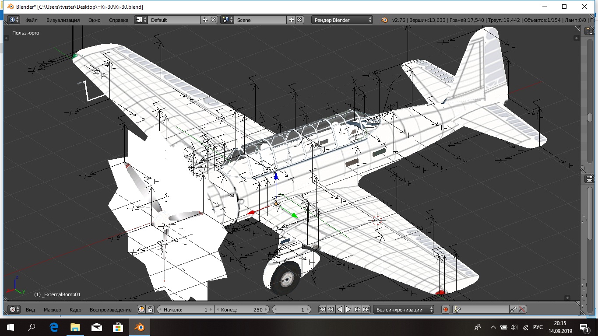
Task: Play the animation forward
Action: [348, 309]
